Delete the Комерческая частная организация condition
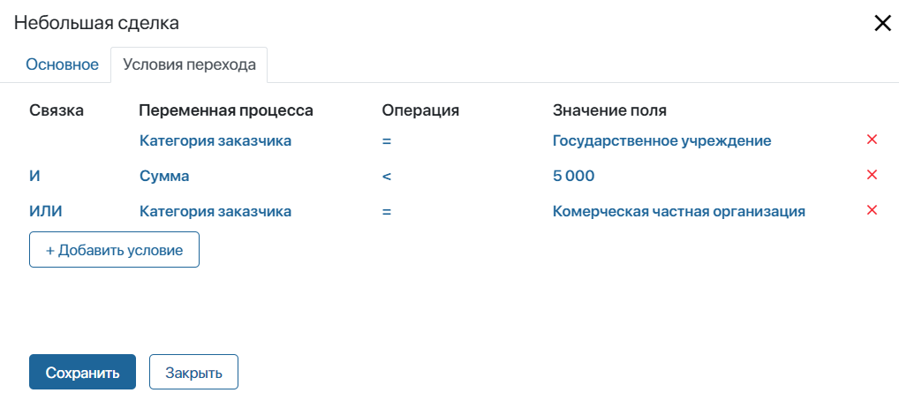 [x=872, y=210]
